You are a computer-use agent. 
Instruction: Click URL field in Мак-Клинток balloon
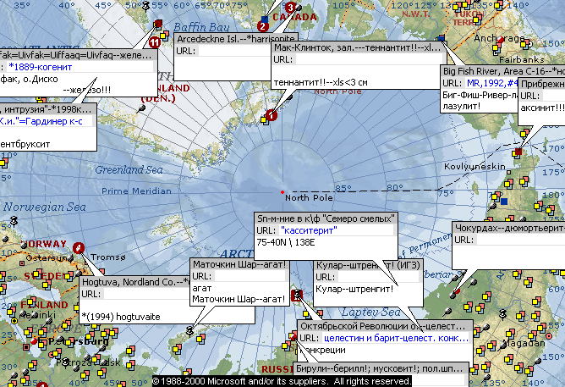click(369, 59)
